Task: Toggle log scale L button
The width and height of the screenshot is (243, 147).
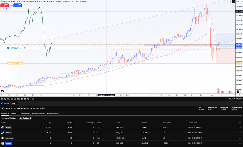Action: 241,92
